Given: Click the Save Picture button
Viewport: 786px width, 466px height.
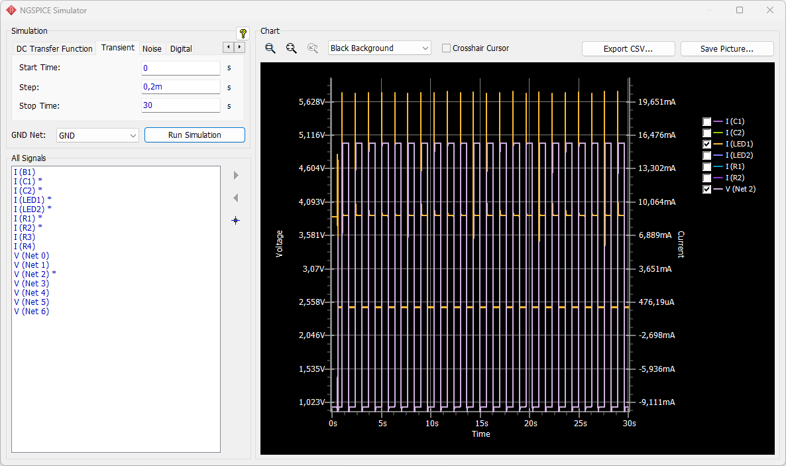Looking at the screenshot, I should (x=727, y=48).
